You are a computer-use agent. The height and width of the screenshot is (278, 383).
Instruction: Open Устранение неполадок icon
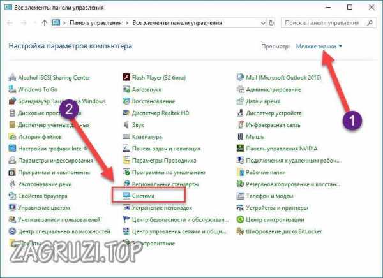point(126,208)
